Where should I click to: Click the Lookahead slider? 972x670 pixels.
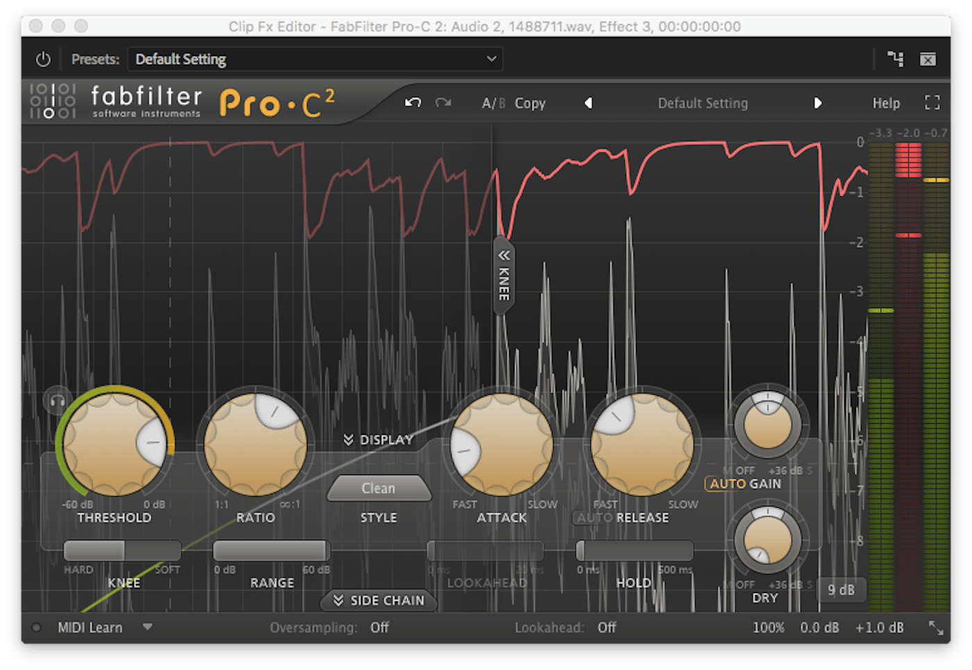[x=485, y=551]
